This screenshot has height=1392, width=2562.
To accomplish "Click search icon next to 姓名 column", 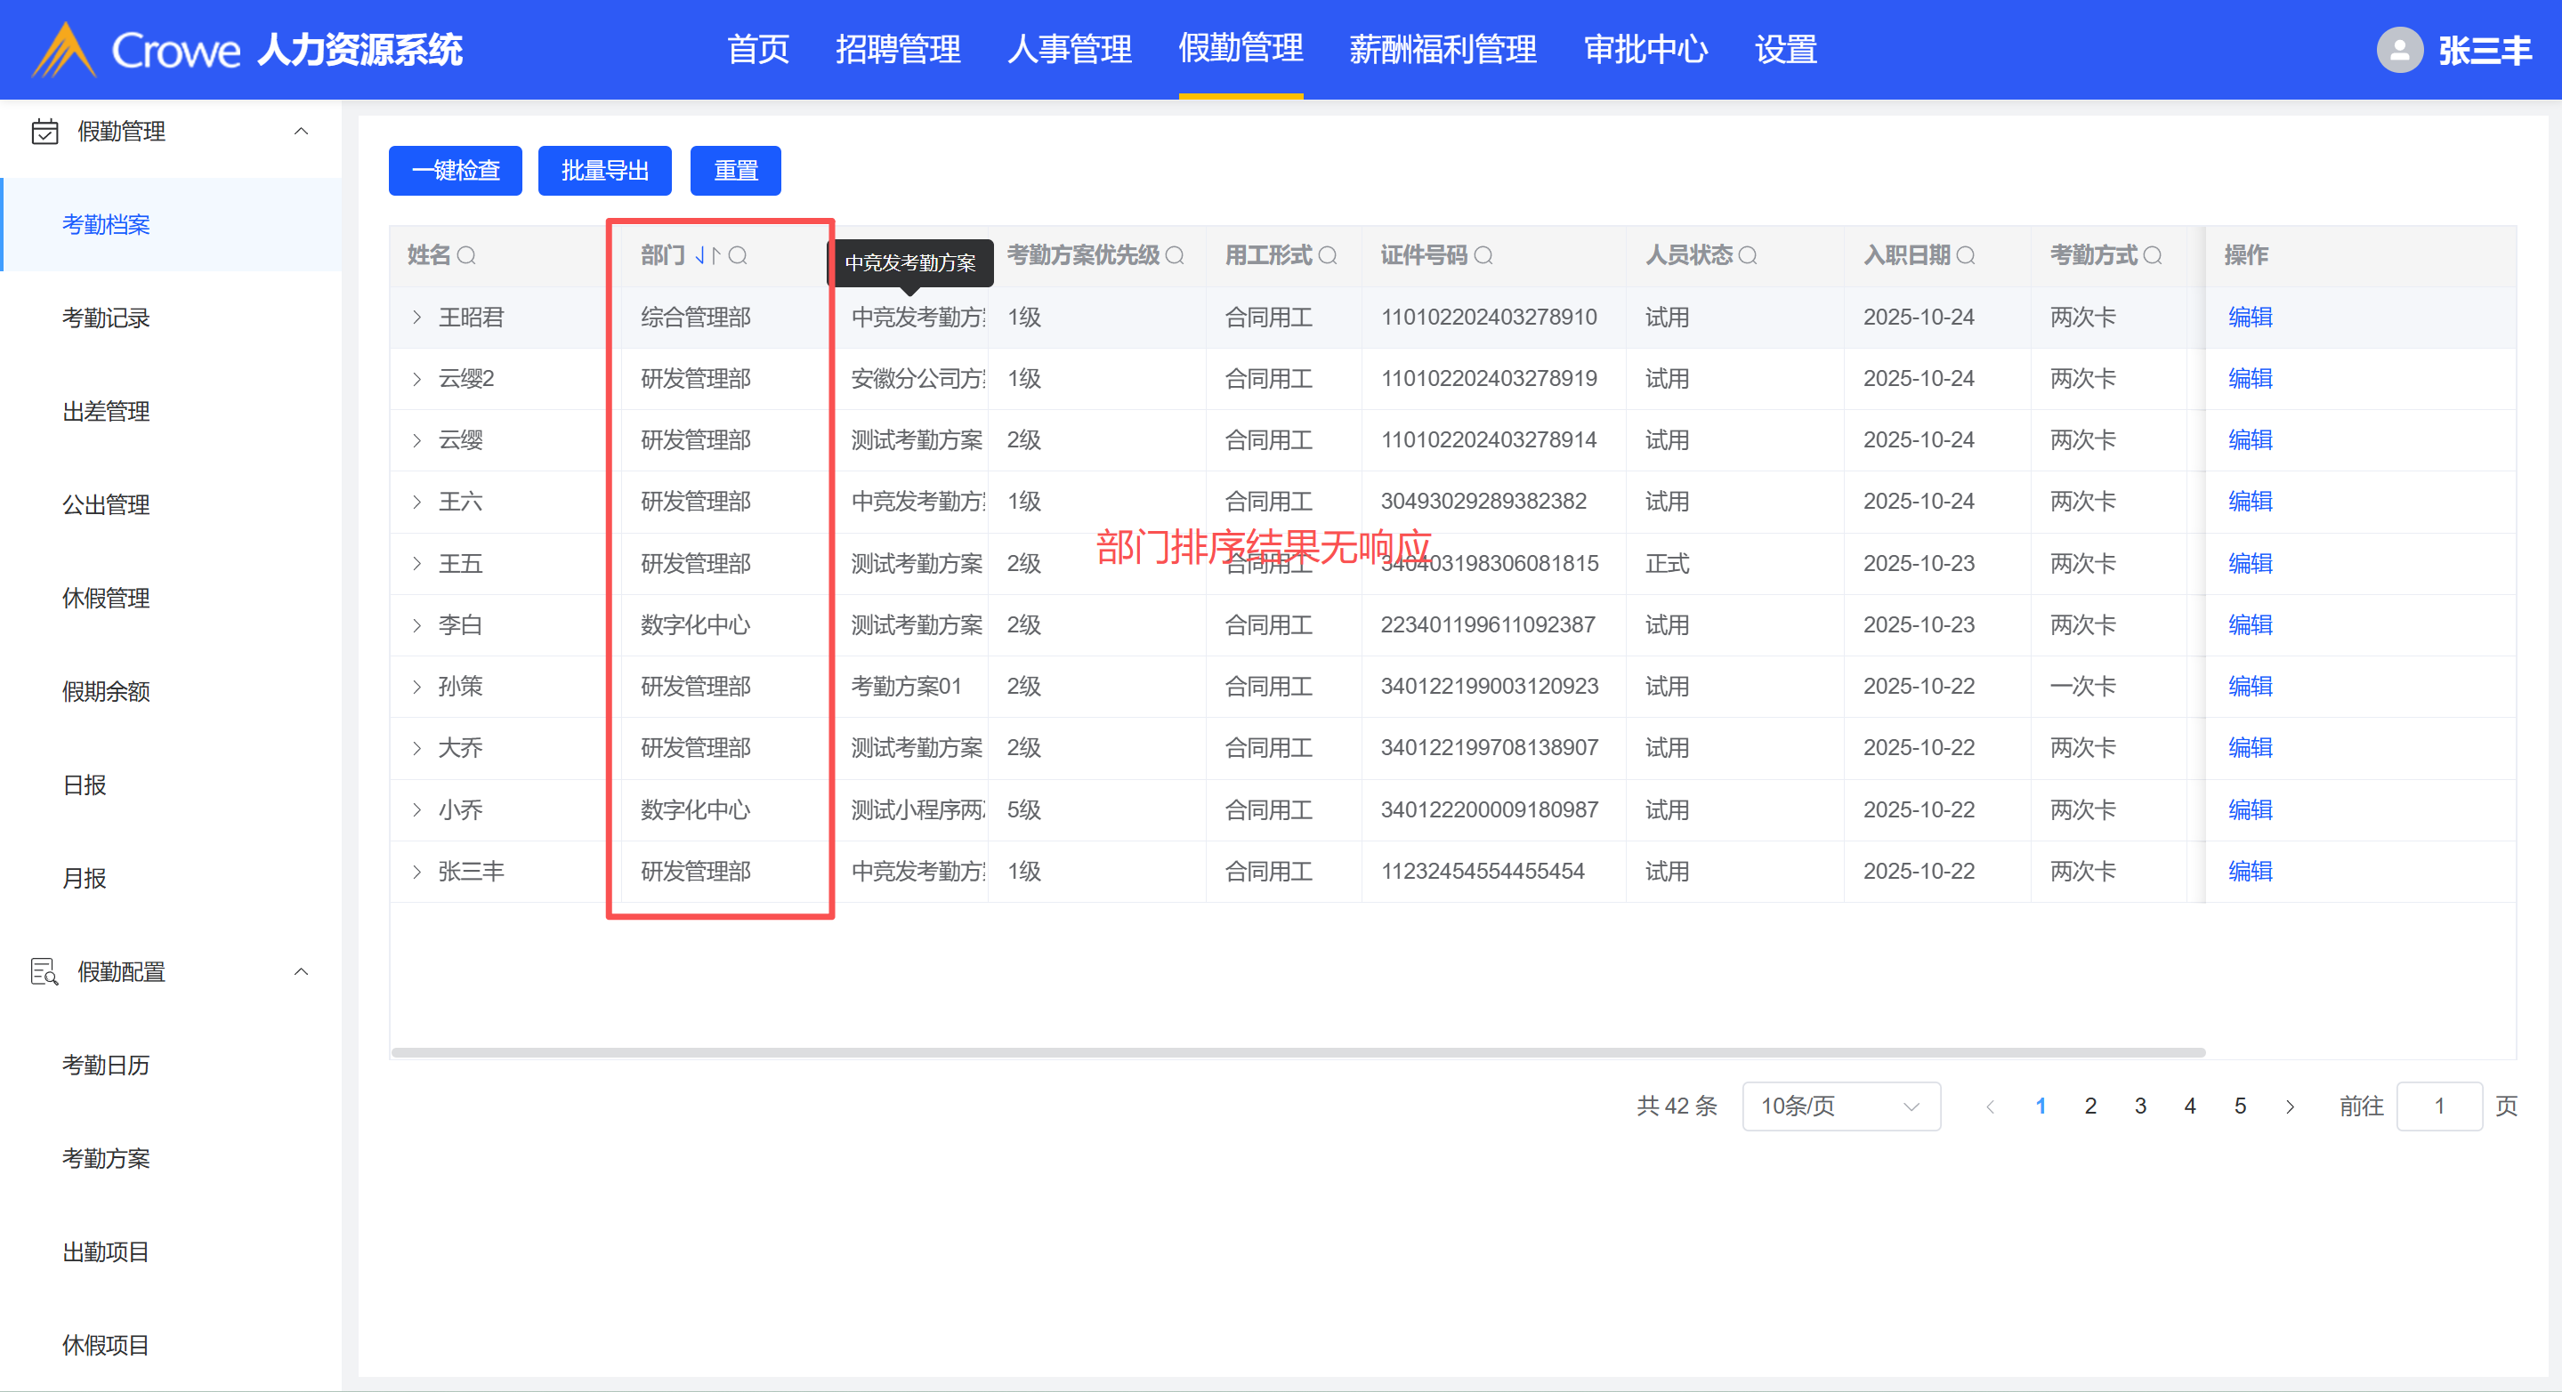I will (x=465, y=255).
